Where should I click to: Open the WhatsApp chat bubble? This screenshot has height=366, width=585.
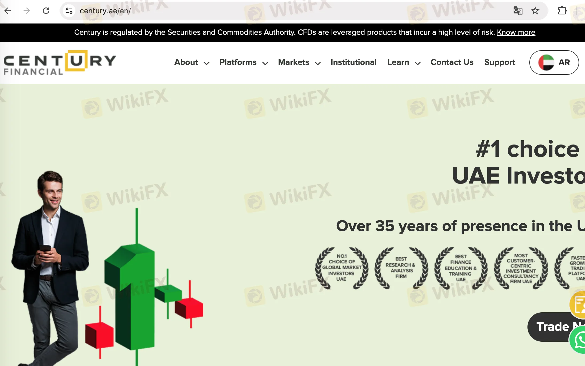click(579, 340)
